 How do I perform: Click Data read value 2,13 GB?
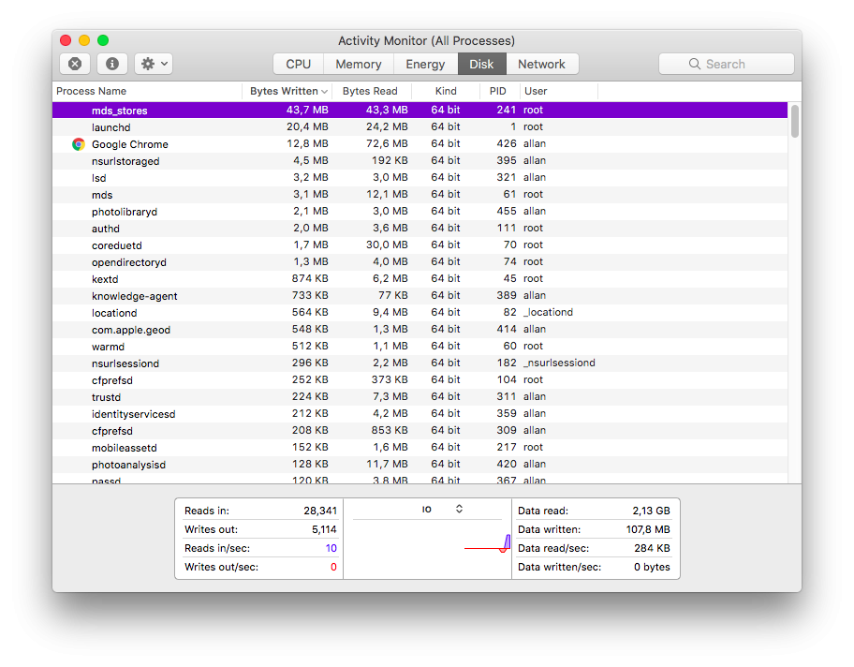(652, 511)
